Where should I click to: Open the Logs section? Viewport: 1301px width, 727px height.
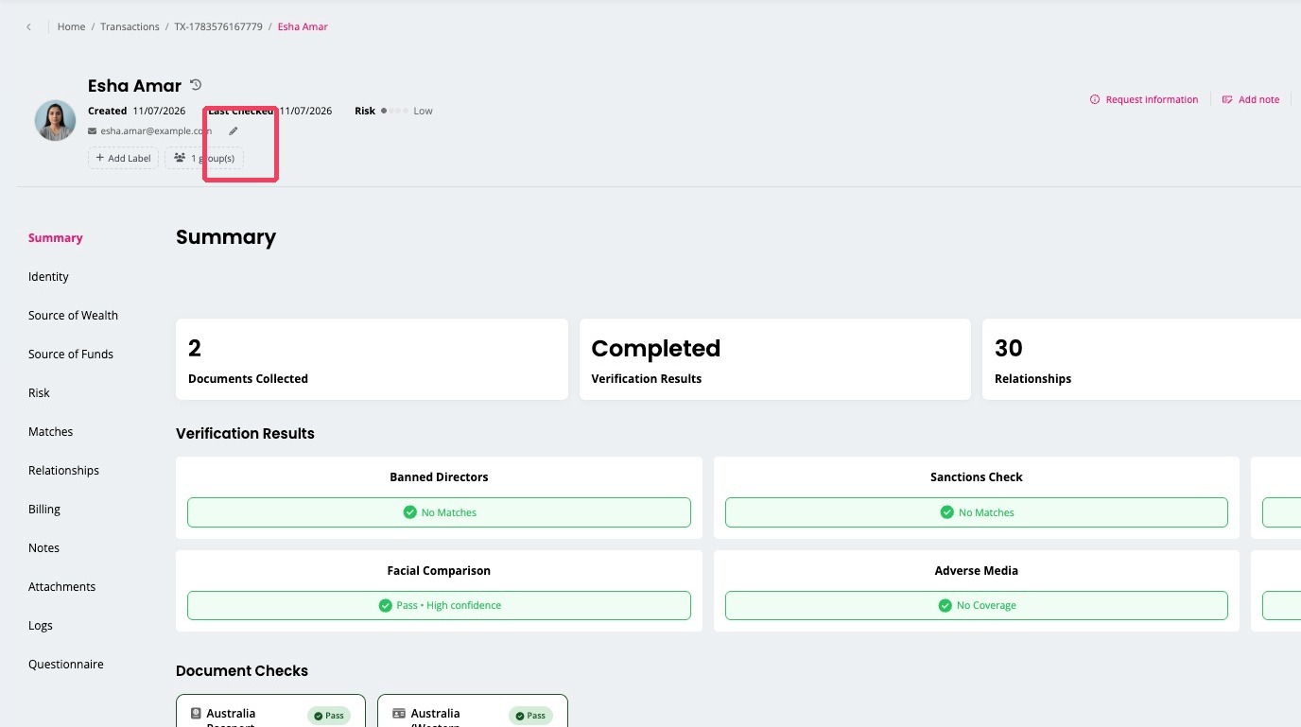(41, 626)
